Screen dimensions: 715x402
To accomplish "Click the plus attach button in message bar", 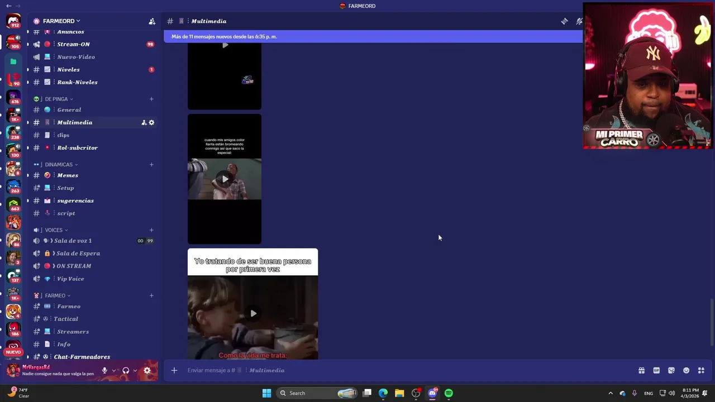I will (x=174, y=370).
